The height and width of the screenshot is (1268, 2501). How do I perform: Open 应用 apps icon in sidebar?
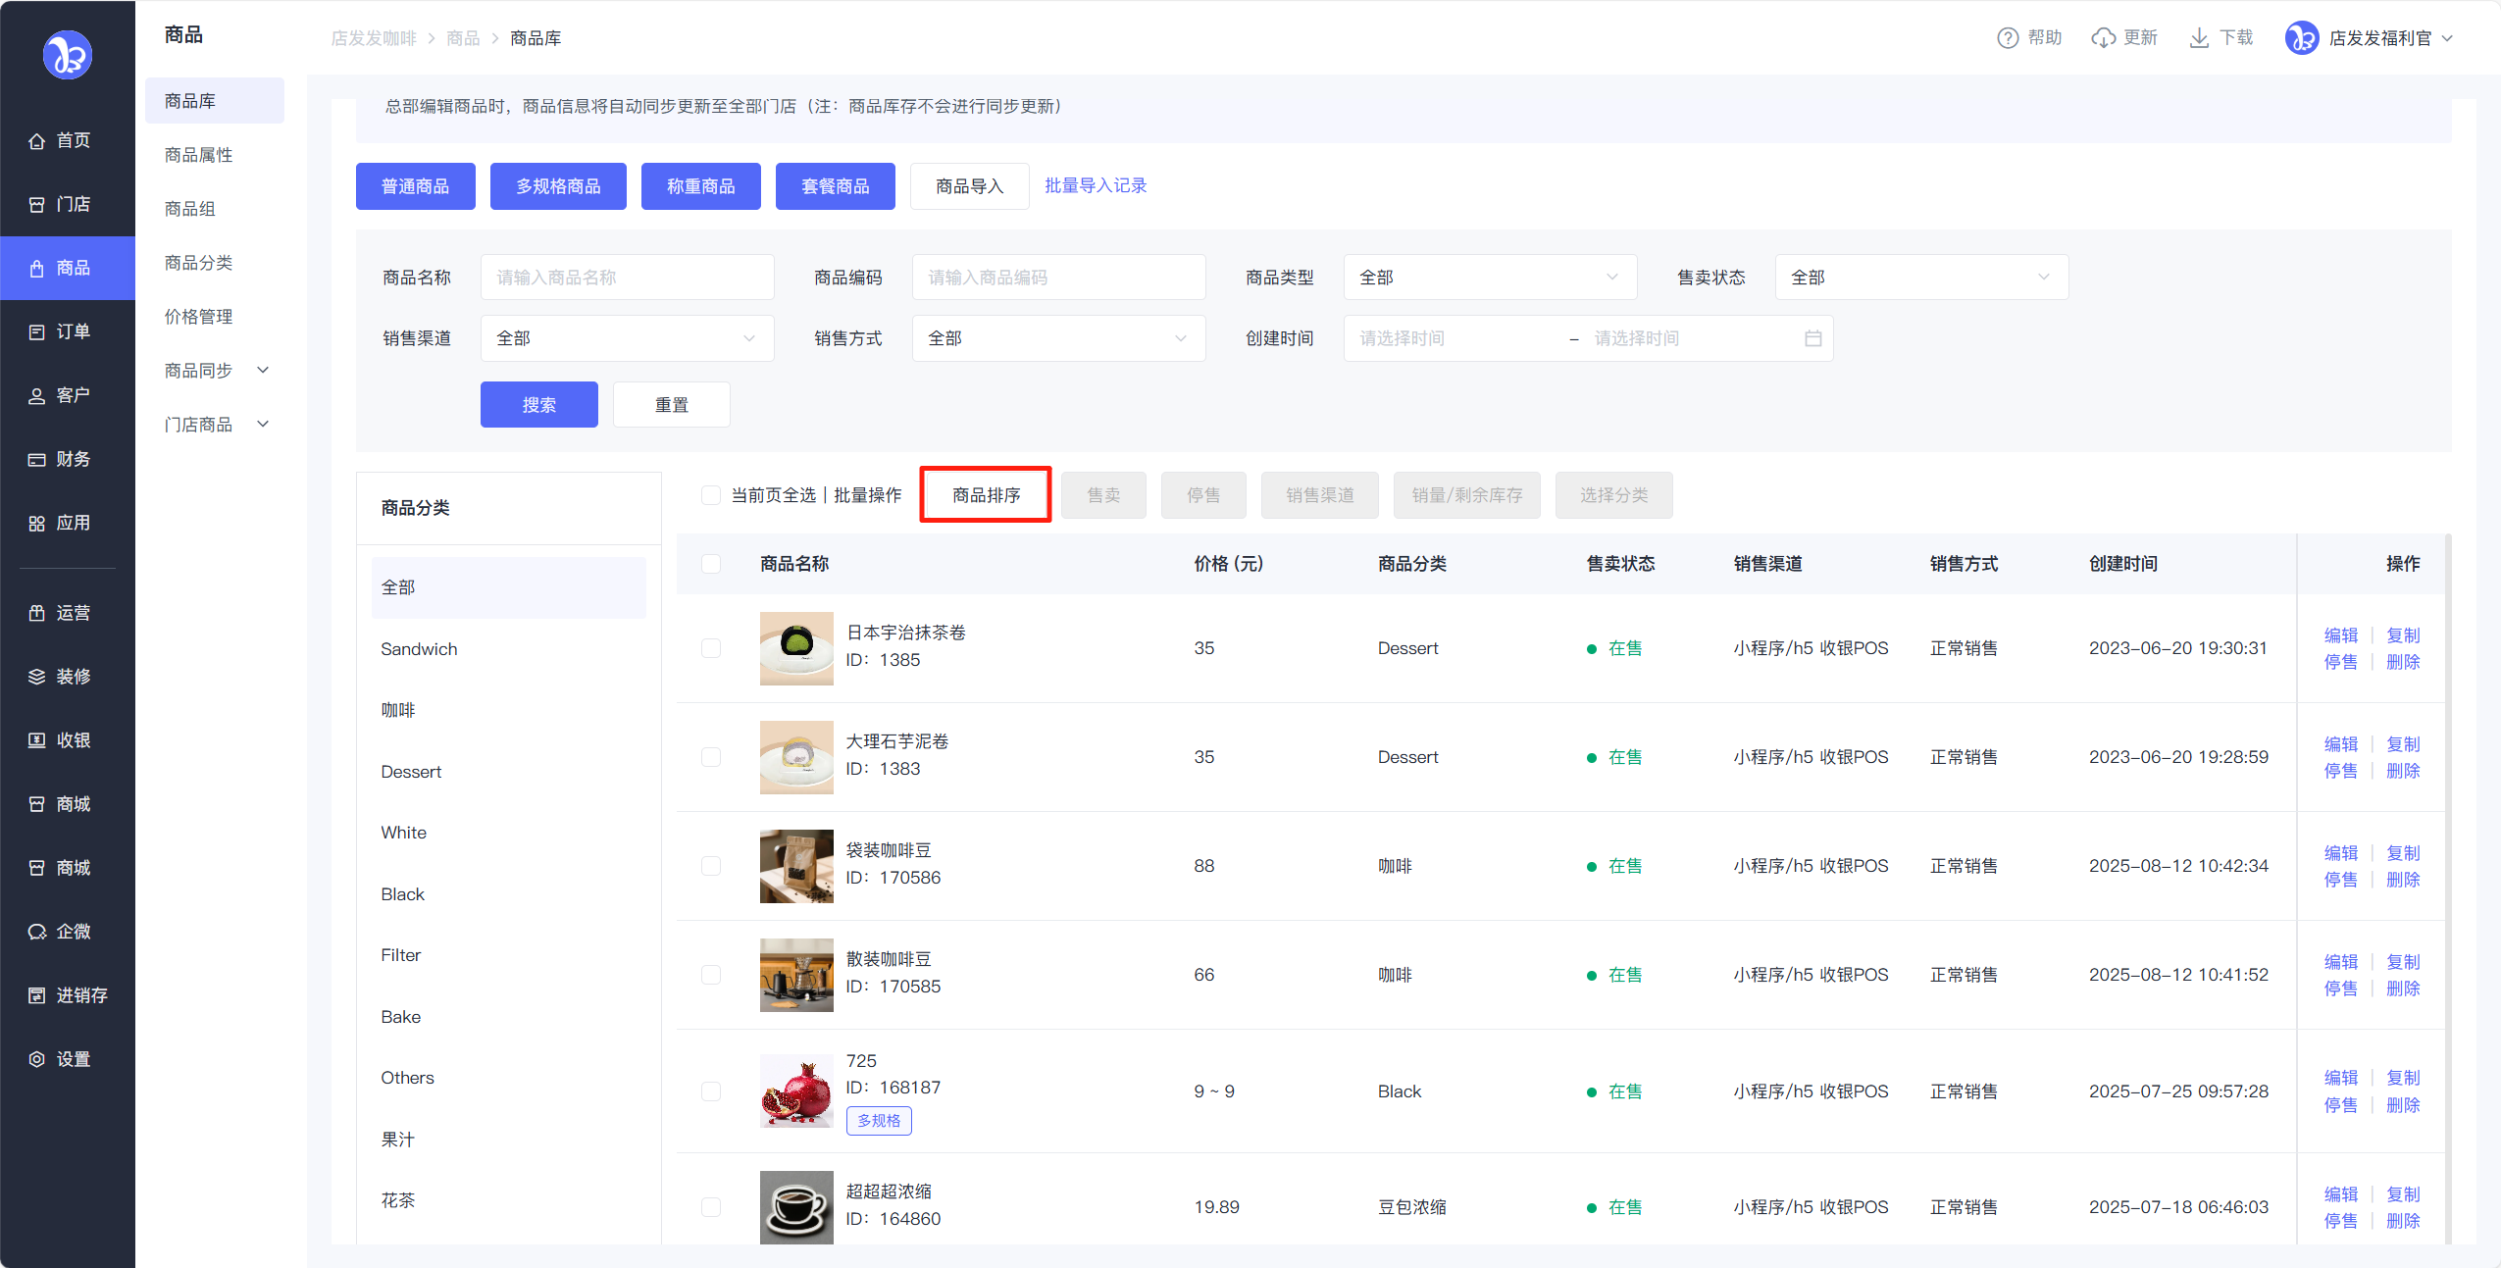(37, 524)
